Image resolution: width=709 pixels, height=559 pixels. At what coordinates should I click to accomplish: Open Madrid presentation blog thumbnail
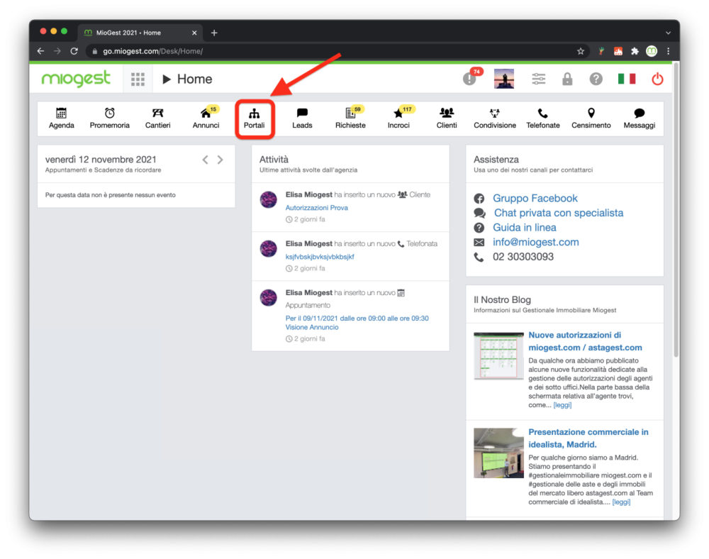498,453
